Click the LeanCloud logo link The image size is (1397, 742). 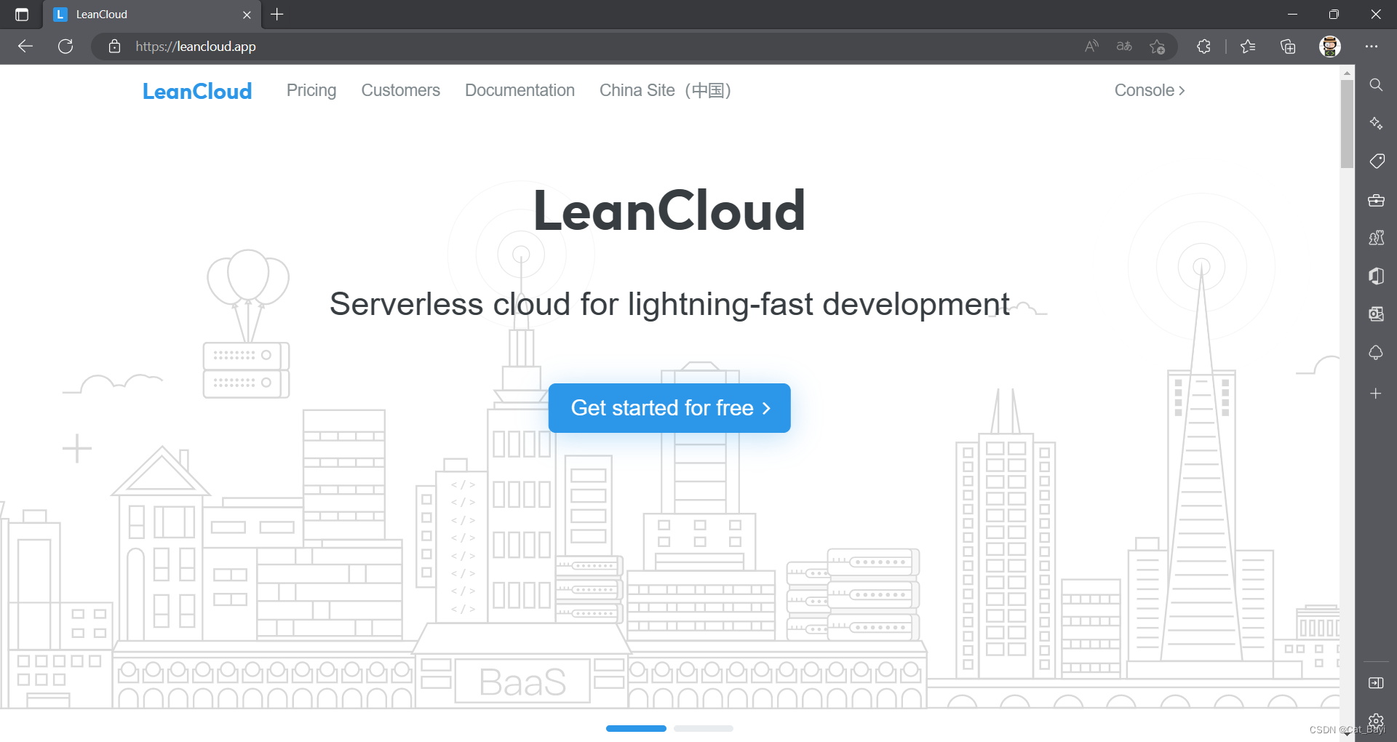(x=197, y=91)
